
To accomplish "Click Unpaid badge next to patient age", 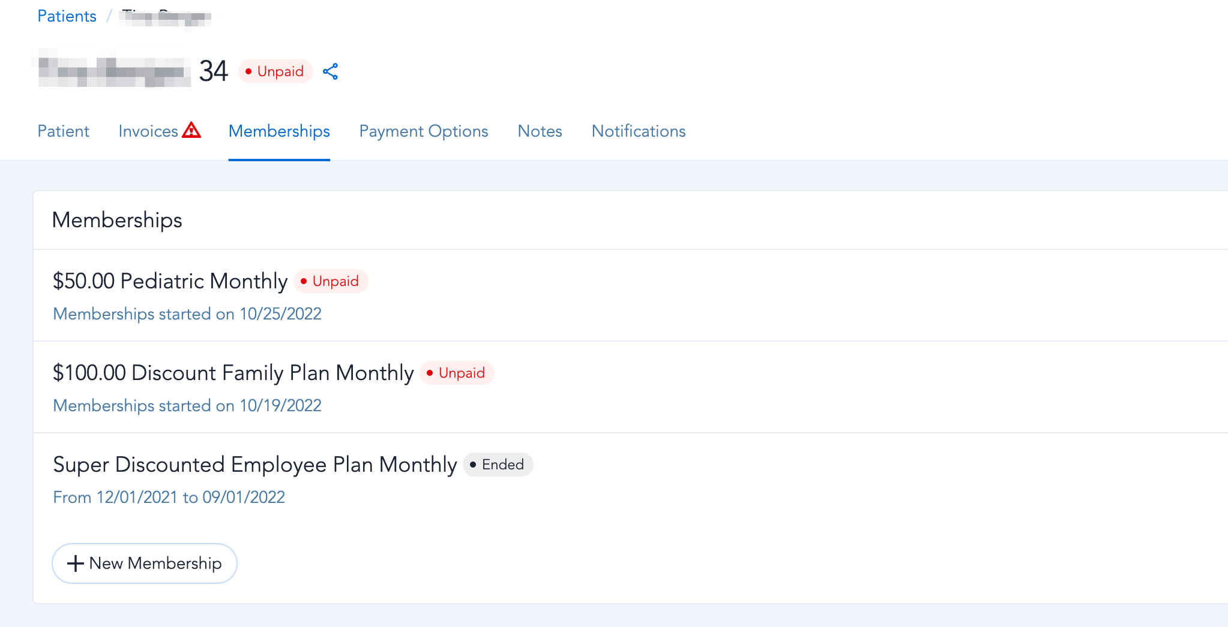I will coord(275,71).
